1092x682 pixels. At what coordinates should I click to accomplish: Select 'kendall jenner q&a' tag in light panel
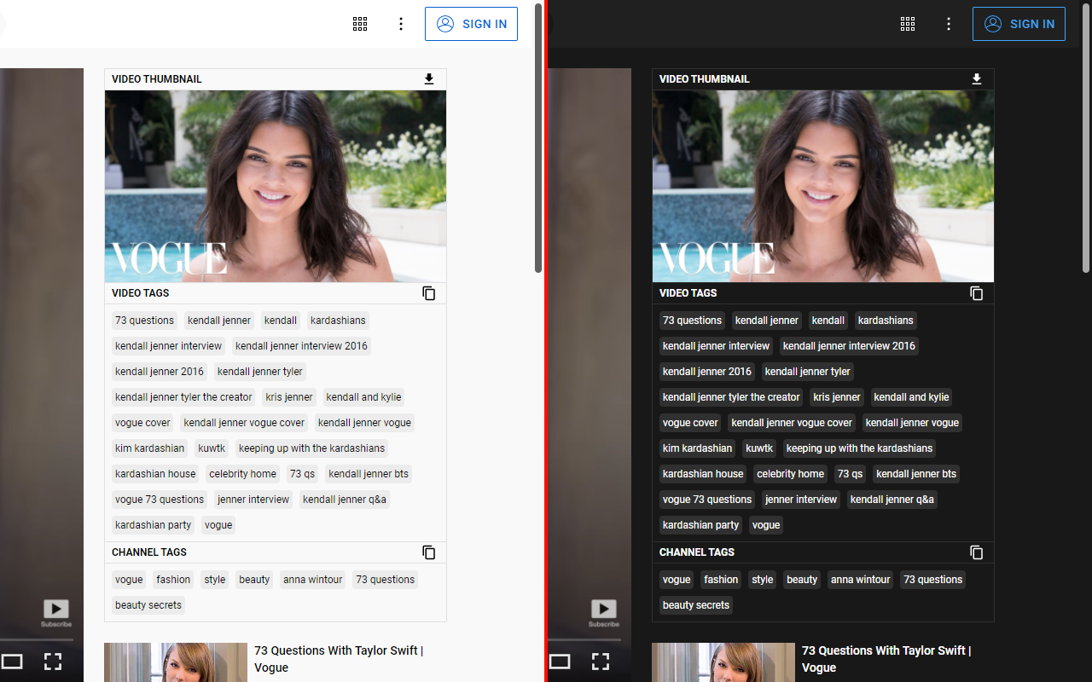tap(345, 500)
